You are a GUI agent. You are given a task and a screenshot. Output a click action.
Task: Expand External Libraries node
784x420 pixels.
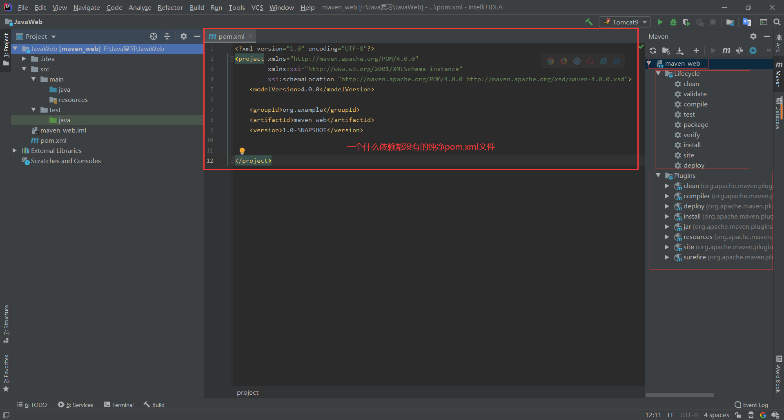[15, 150]
